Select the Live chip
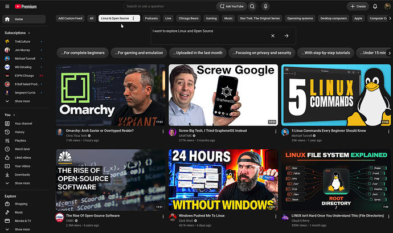This screenshot has height=233, width=393. point(168,18)
